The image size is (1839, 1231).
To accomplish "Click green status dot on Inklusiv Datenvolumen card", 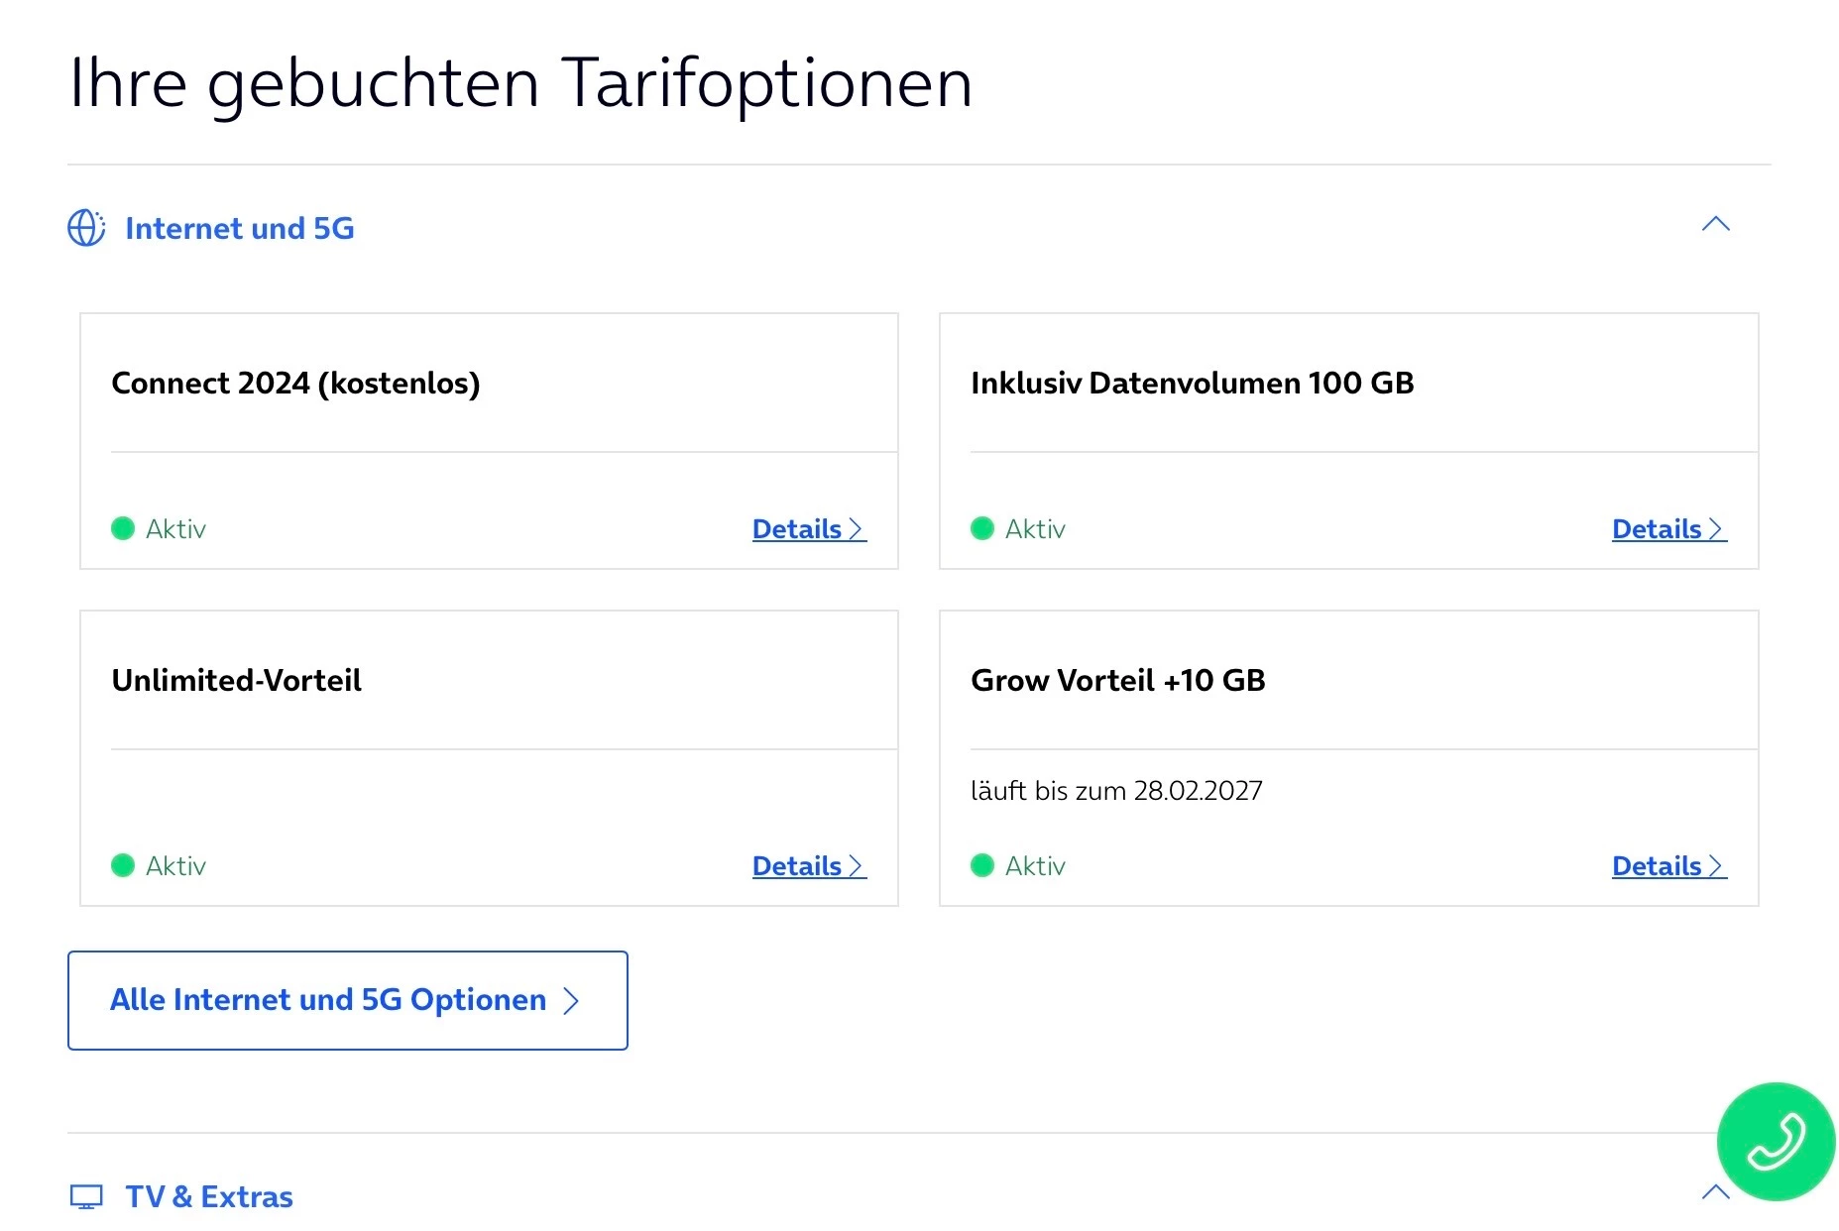I will [x=982, y=528].
